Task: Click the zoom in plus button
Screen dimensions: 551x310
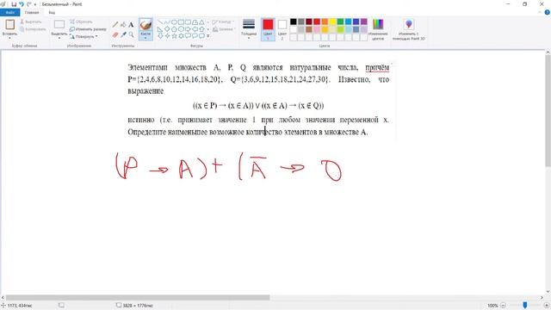Action: click(x=547, y=306)
